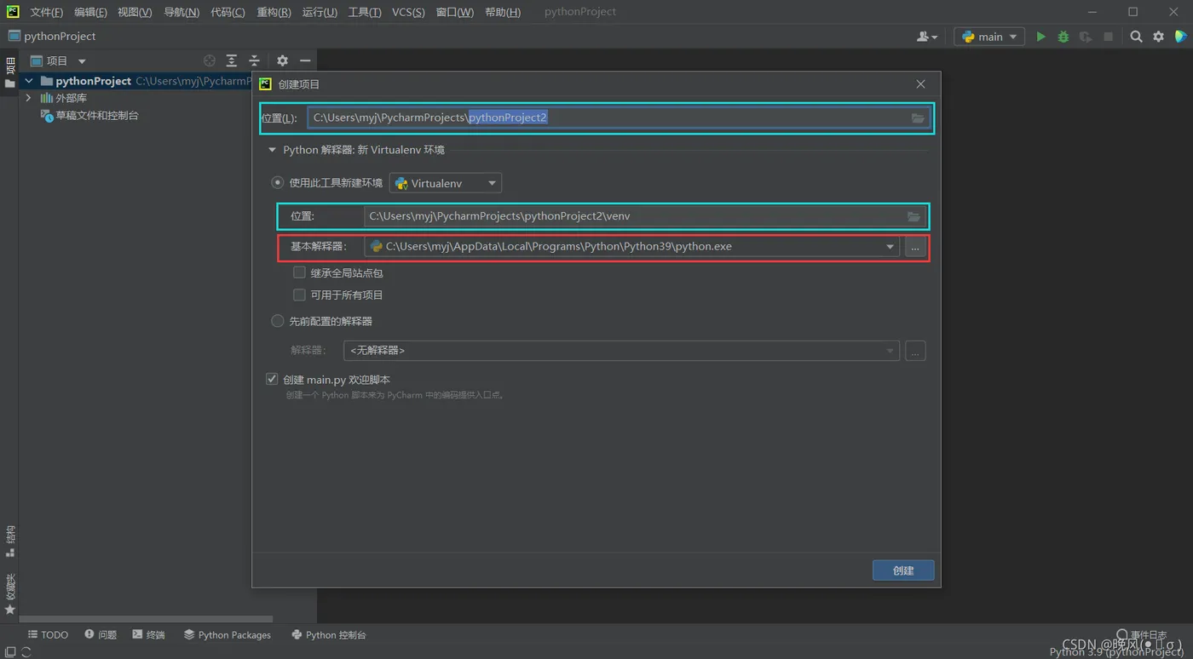The width and height of the screenshot is (1193, 659).
Task: Open Project panel options gear
Action: [x=282, y=60]
